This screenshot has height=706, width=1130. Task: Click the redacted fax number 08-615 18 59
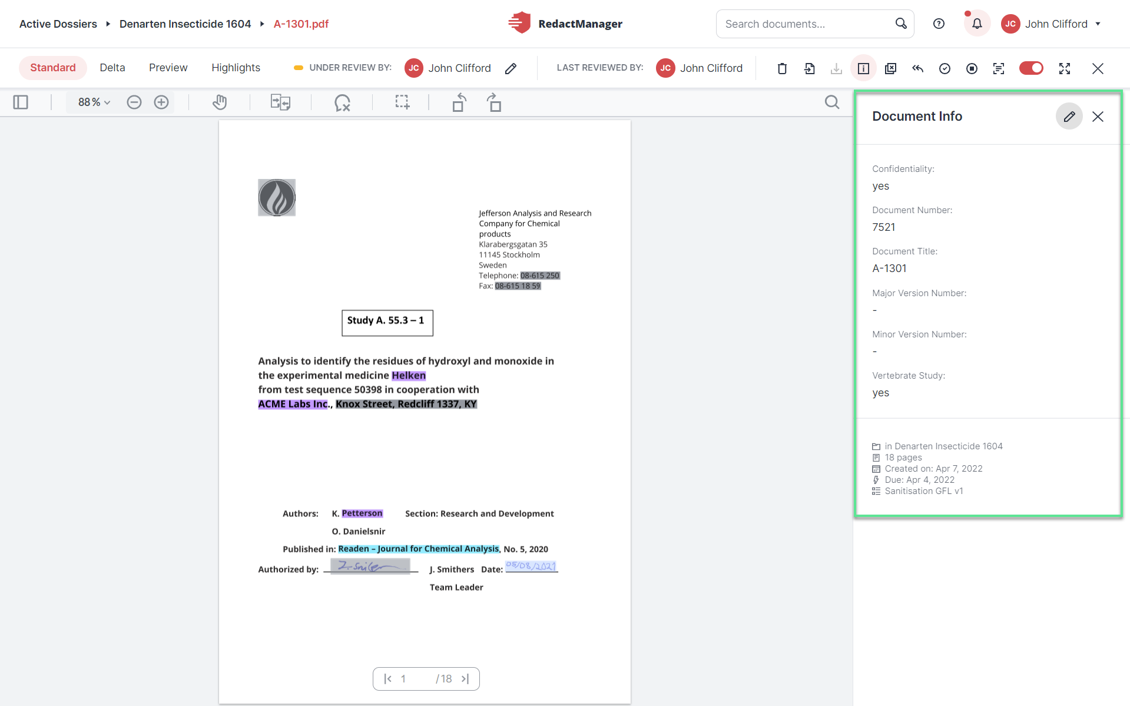[x=518, y=286]
